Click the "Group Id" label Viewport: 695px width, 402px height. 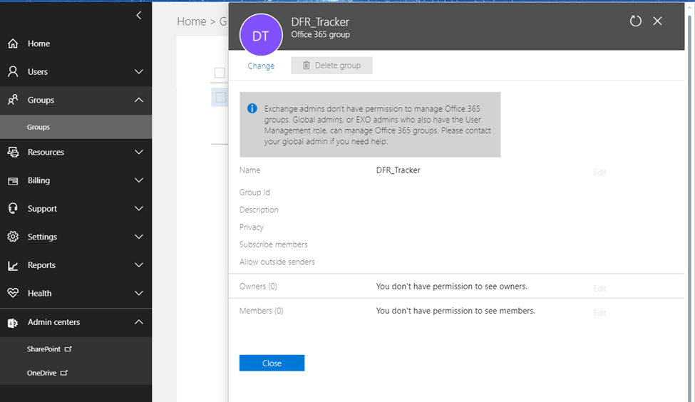(254, 192)
